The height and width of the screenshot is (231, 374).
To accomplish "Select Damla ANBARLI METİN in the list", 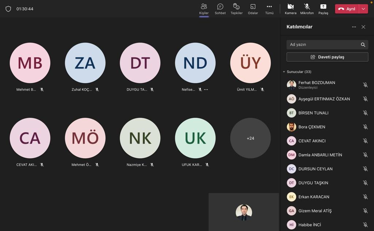I will pyautogui.click(x=327, y=155).
